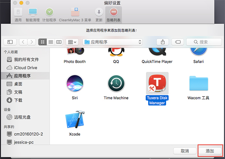
Task: Click the share toolbar icon
Action: click(x=163, y=42)
